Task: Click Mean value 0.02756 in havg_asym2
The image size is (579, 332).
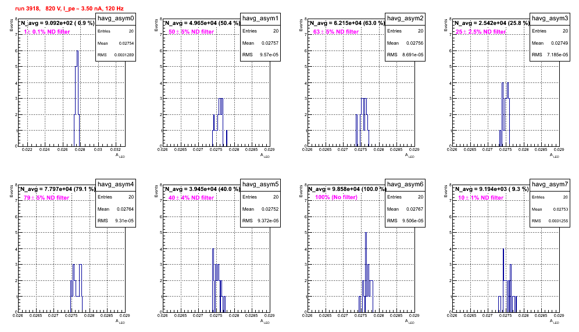Action: coord(414,43)
